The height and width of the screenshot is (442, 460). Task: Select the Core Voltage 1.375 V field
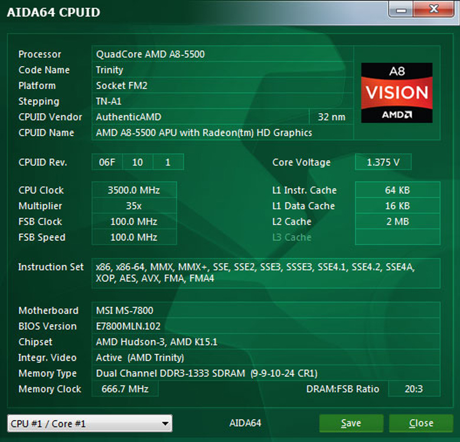[383, 162]
